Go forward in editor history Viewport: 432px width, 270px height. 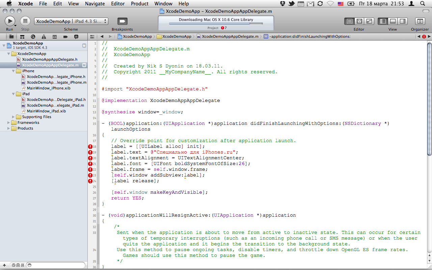click(x=110, y=36)
